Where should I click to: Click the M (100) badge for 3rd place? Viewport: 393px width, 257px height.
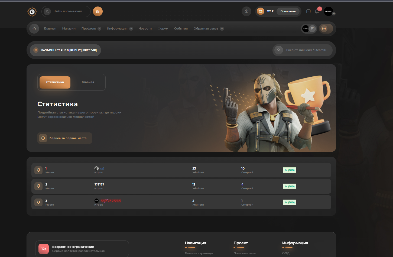290,203
